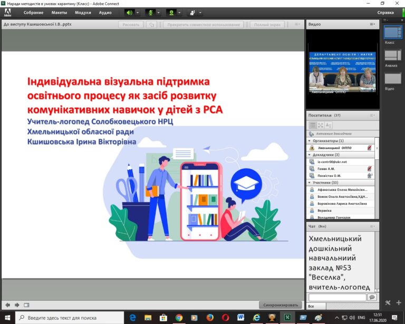Screen dimensions: 405x324
Task: Open the Макеты menu
Action: coord(59,13)
